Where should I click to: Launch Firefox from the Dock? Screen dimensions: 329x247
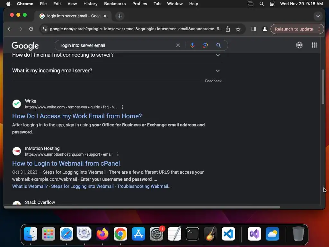click(x=102, y=234)
